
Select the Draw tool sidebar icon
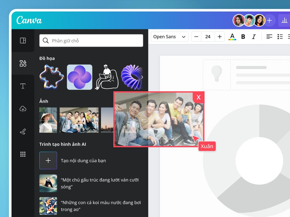click(x=23, y=131)
